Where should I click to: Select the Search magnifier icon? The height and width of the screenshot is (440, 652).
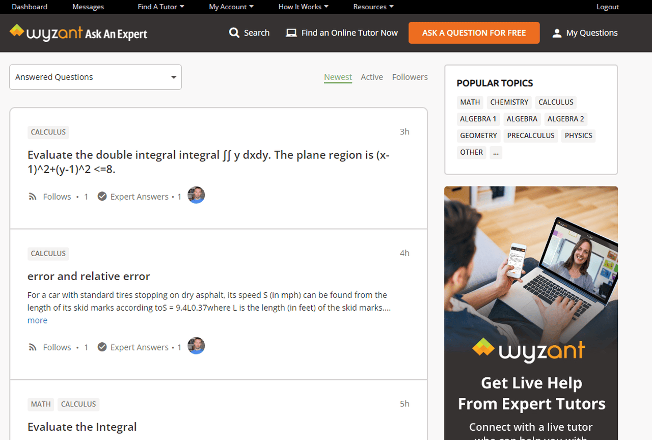pyautogui.click(x=234, y=33)
